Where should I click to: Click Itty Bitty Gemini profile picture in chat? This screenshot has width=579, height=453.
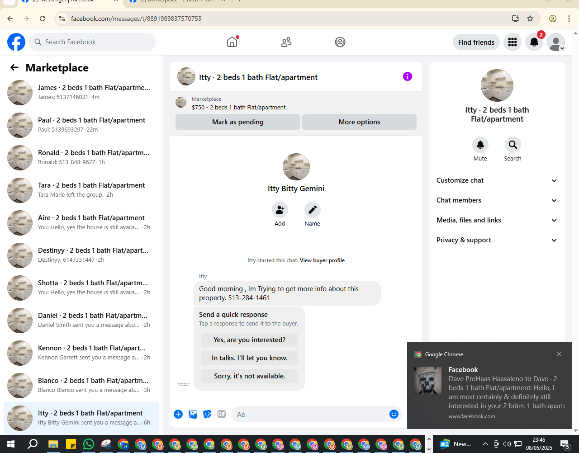point(296,167)
